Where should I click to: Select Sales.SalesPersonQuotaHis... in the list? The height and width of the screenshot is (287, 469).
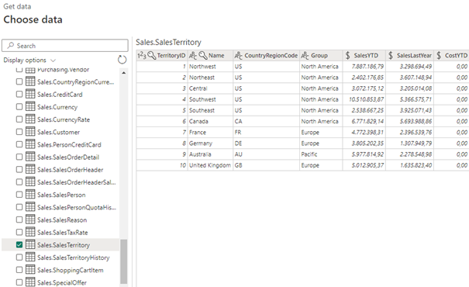coord(77,207)
